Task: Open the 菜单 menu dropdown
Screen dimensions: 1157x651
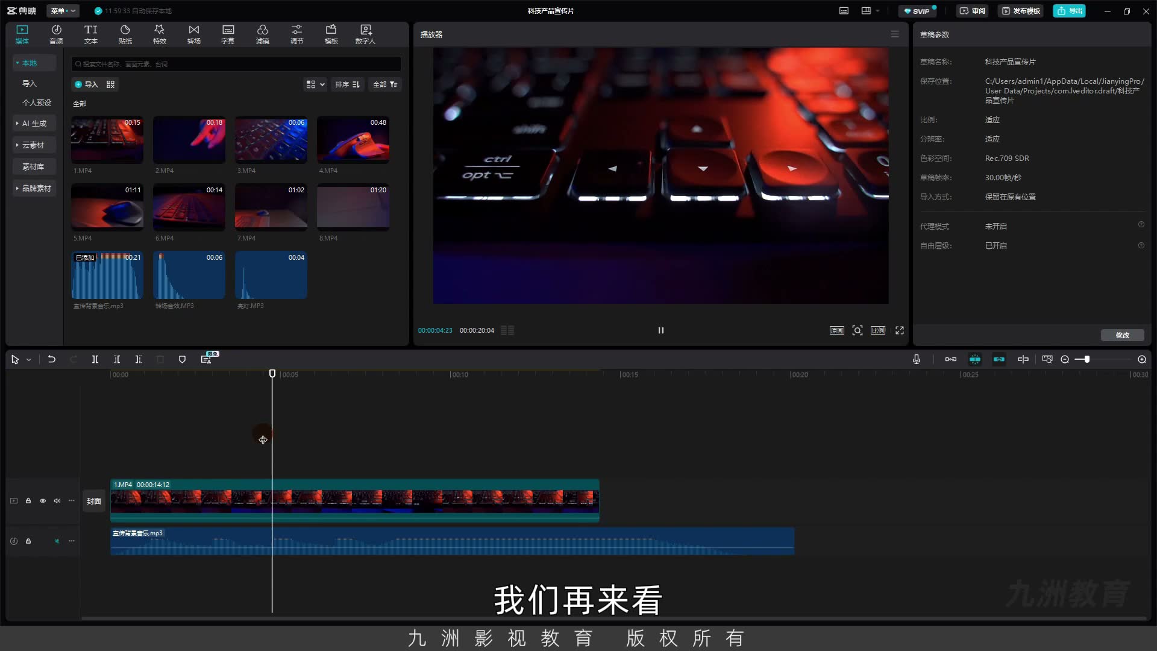Action: [x=63, y=11]
